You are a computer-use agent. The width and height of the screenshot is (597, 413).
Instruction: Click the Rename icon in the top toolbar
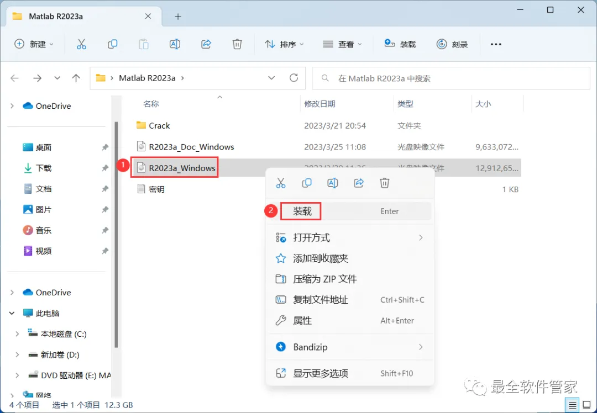pyautogui.click(x=175, y=45)
